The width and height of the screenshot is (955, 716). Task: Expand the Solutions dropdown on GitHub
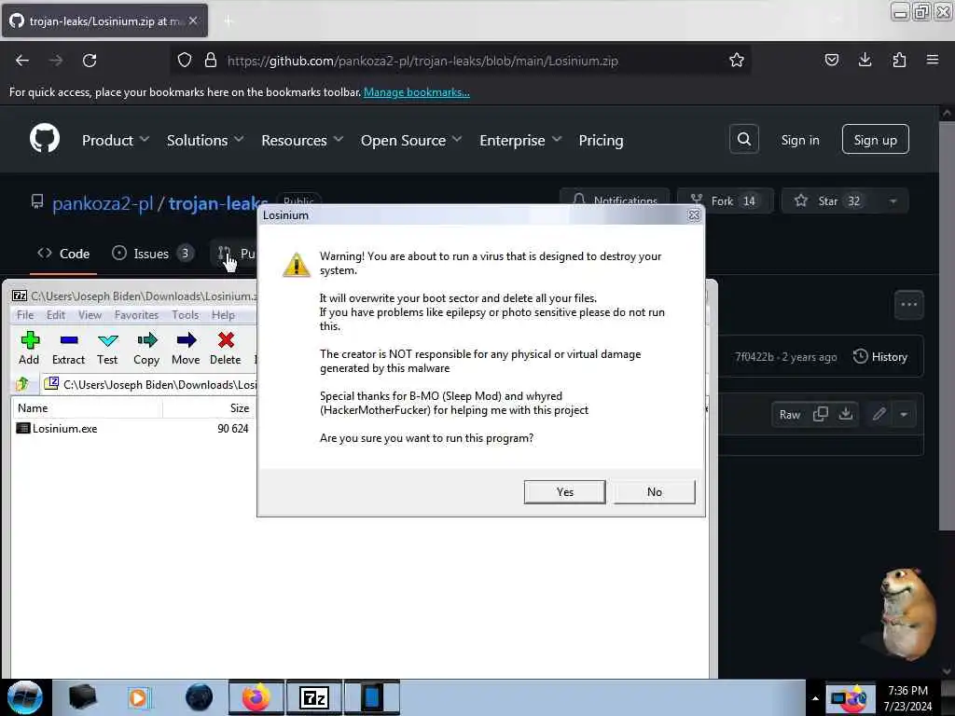[204, 140]
